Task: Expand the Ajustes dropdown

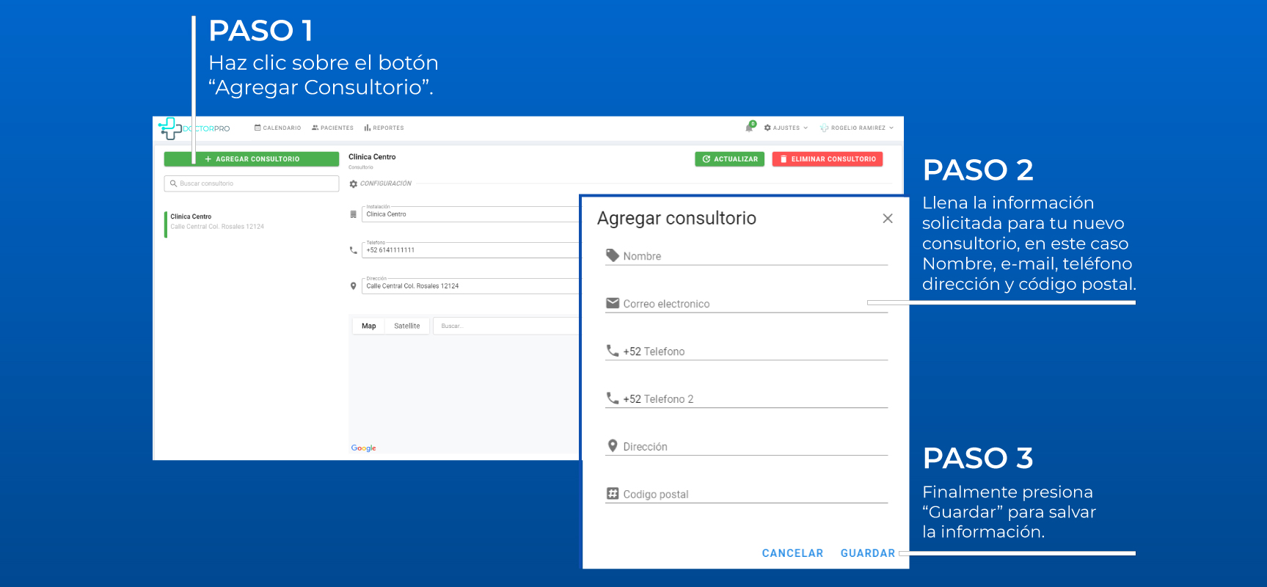Action: (x=786, y=128)
